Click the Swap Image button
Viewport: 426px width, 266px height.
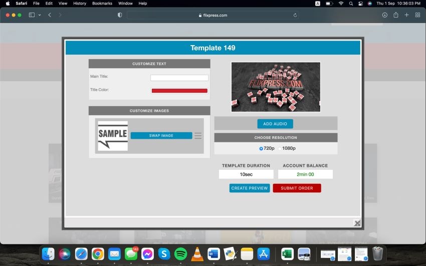[161, 135]
